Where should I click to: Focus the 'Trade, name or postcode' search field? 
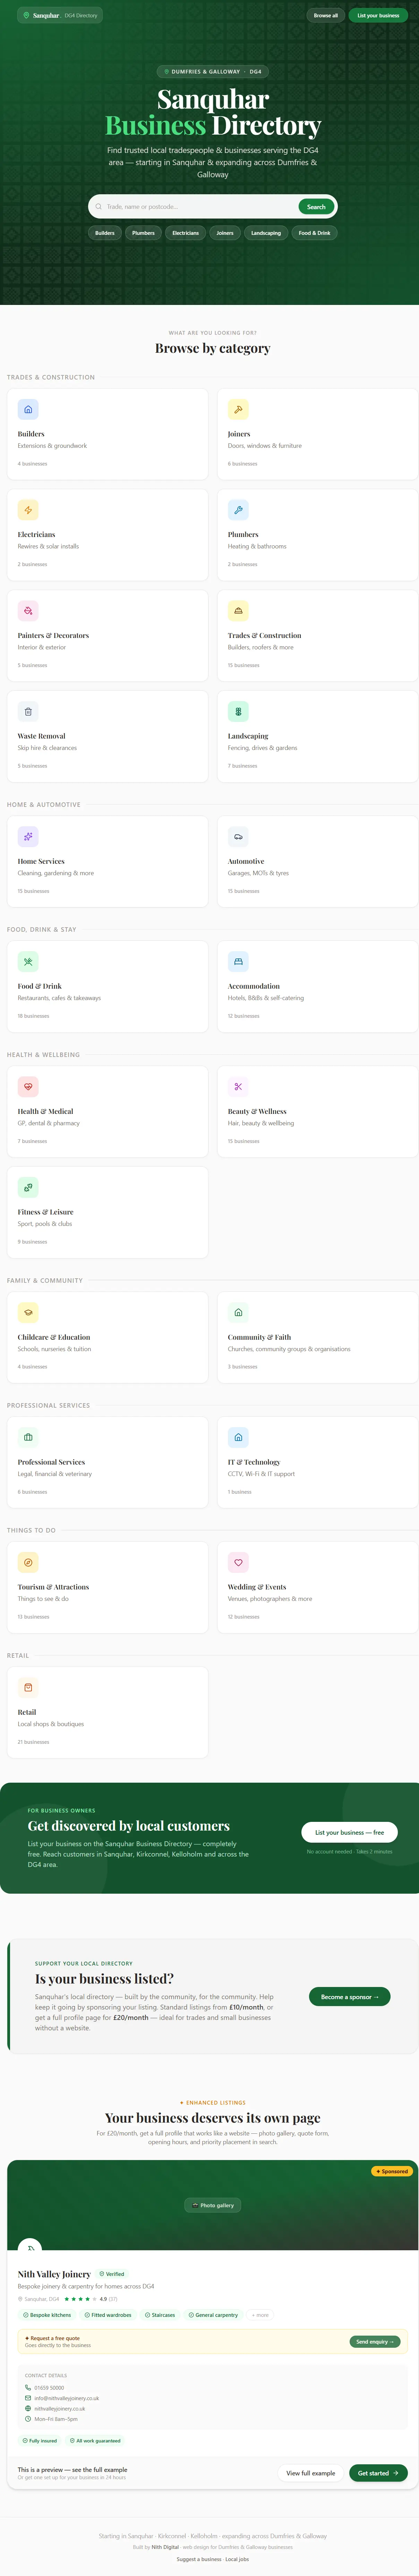[200, 207]
